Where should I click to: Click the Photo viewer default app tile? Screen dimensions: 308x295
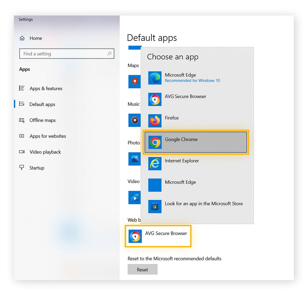pos(135,159)
